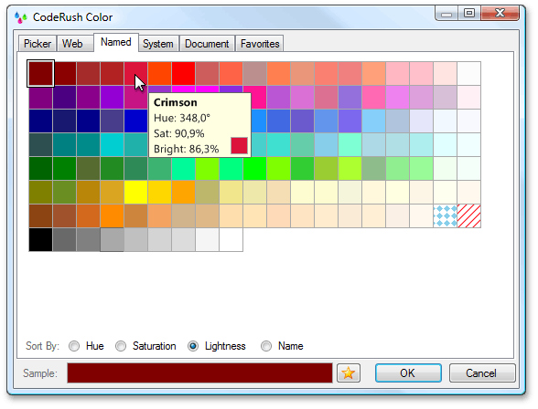Image resolution: width=538 pixels, height=409 pixels.
Task: Dismiss the dialog with Cancel
Action: [482, 372]
